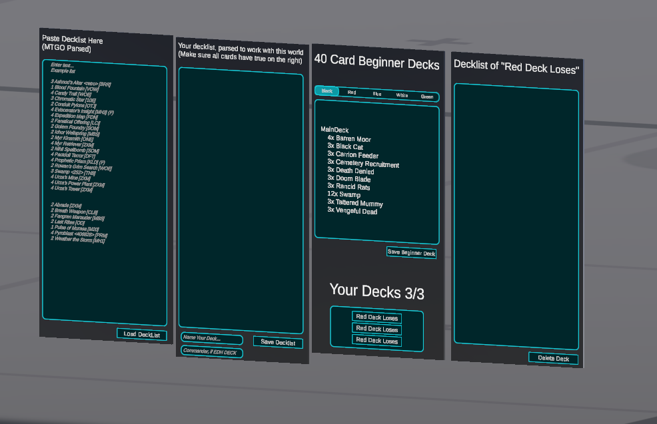Choose the White beginner deck tab
The width and height of the screenshot is (657, 424).
click(402, 95)
